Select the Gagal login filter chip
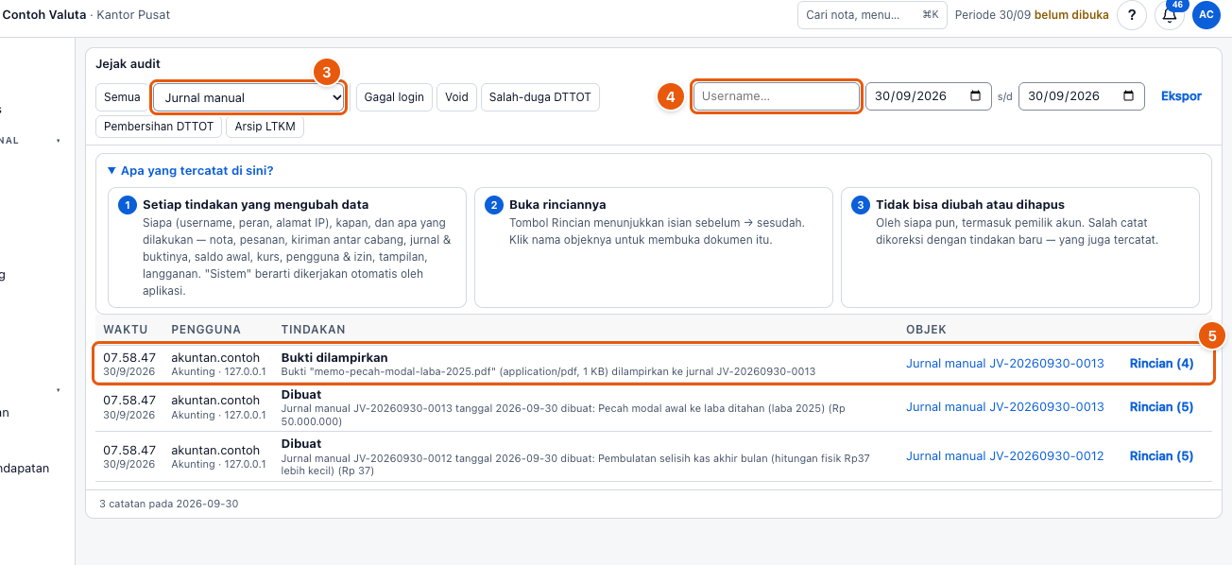 394,97
